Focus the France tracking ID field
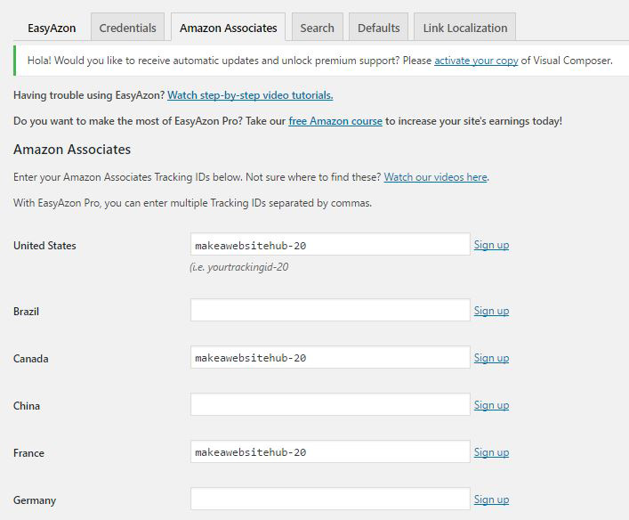Image resolution: width=629 pixels, height=520 pixels. pyautogui.click(x=330, y=451)
